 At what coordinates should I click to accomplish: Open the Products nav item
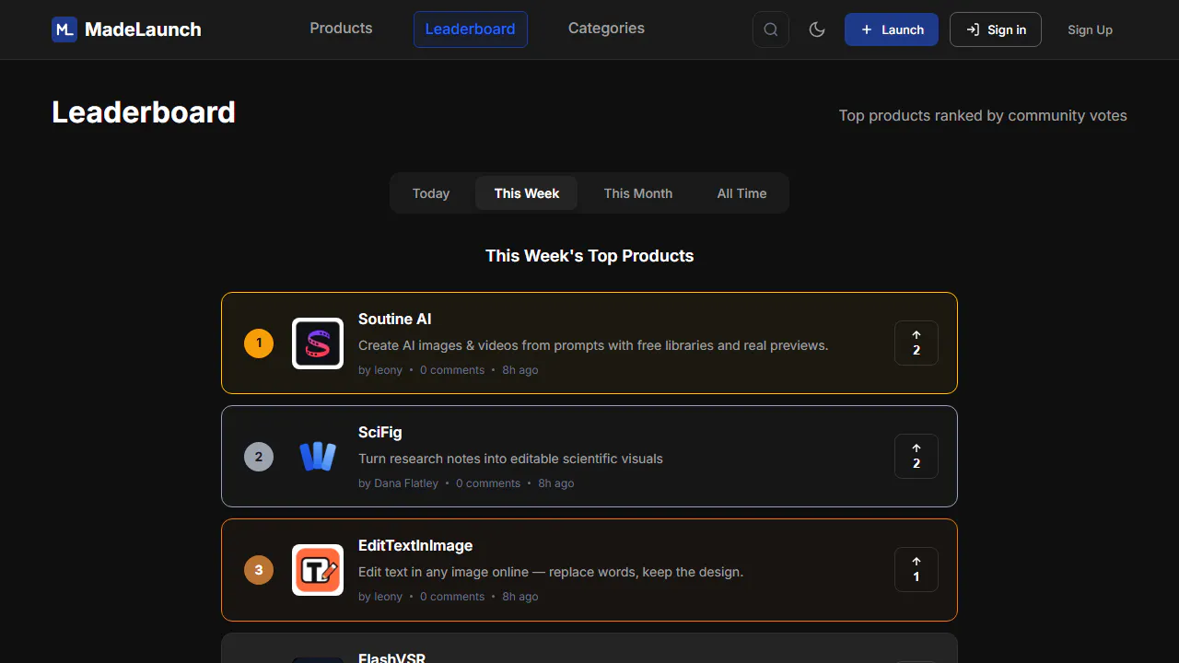[341, 29]
